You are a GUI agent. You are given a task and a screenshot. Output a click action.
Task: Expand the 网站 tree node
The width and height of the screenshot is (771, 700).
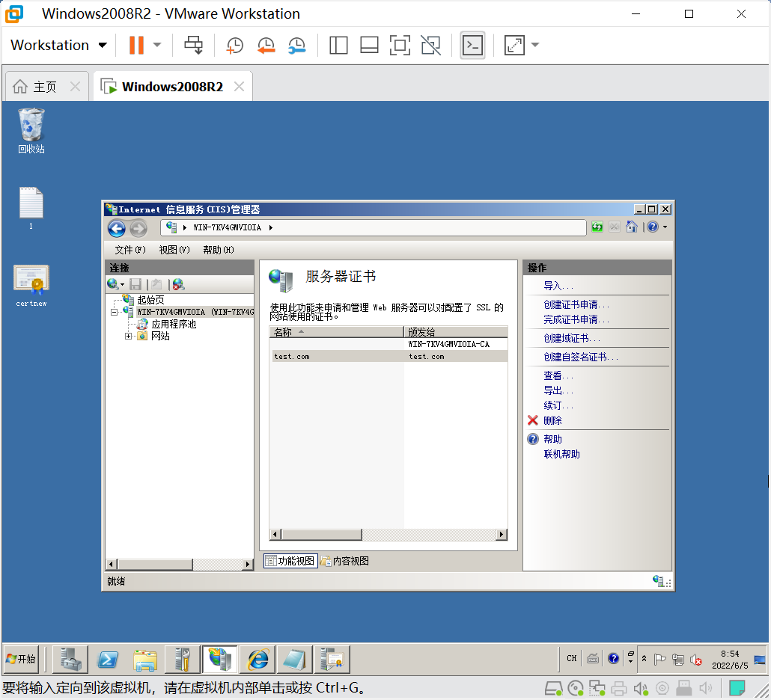coord(128,336)
